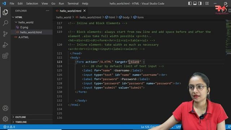Toggle secondary side bar layout icon
This screenshot has width=231, height=130.
[200, 3]
